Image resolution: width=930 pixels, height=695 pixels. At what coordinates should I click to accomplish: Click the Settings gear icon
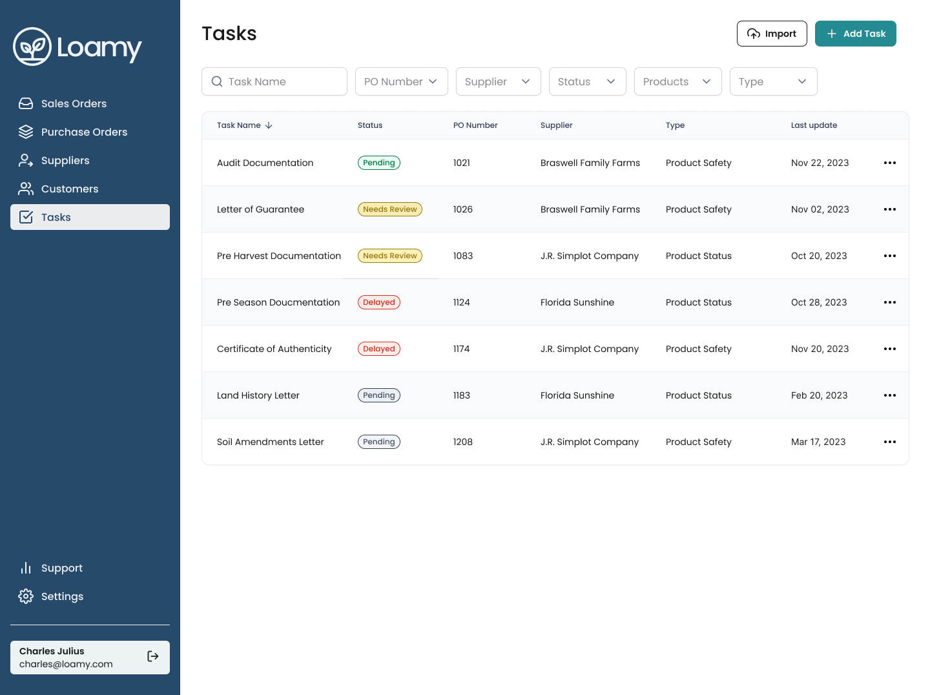(26, 596)
